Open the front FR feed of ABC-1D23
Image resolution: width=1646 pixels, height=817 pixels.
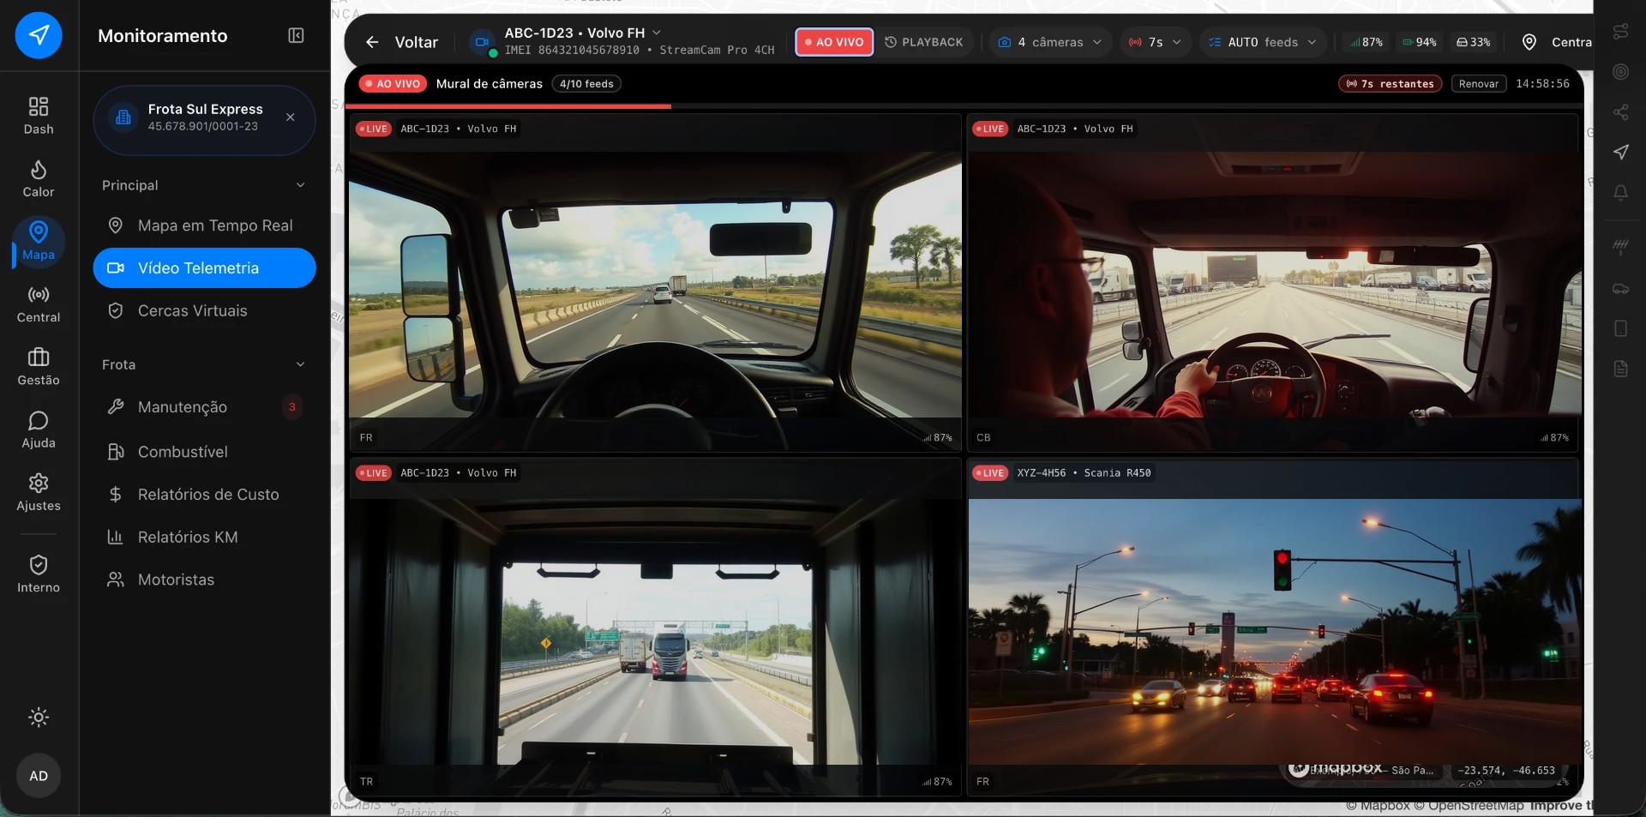tap(655, 284)
